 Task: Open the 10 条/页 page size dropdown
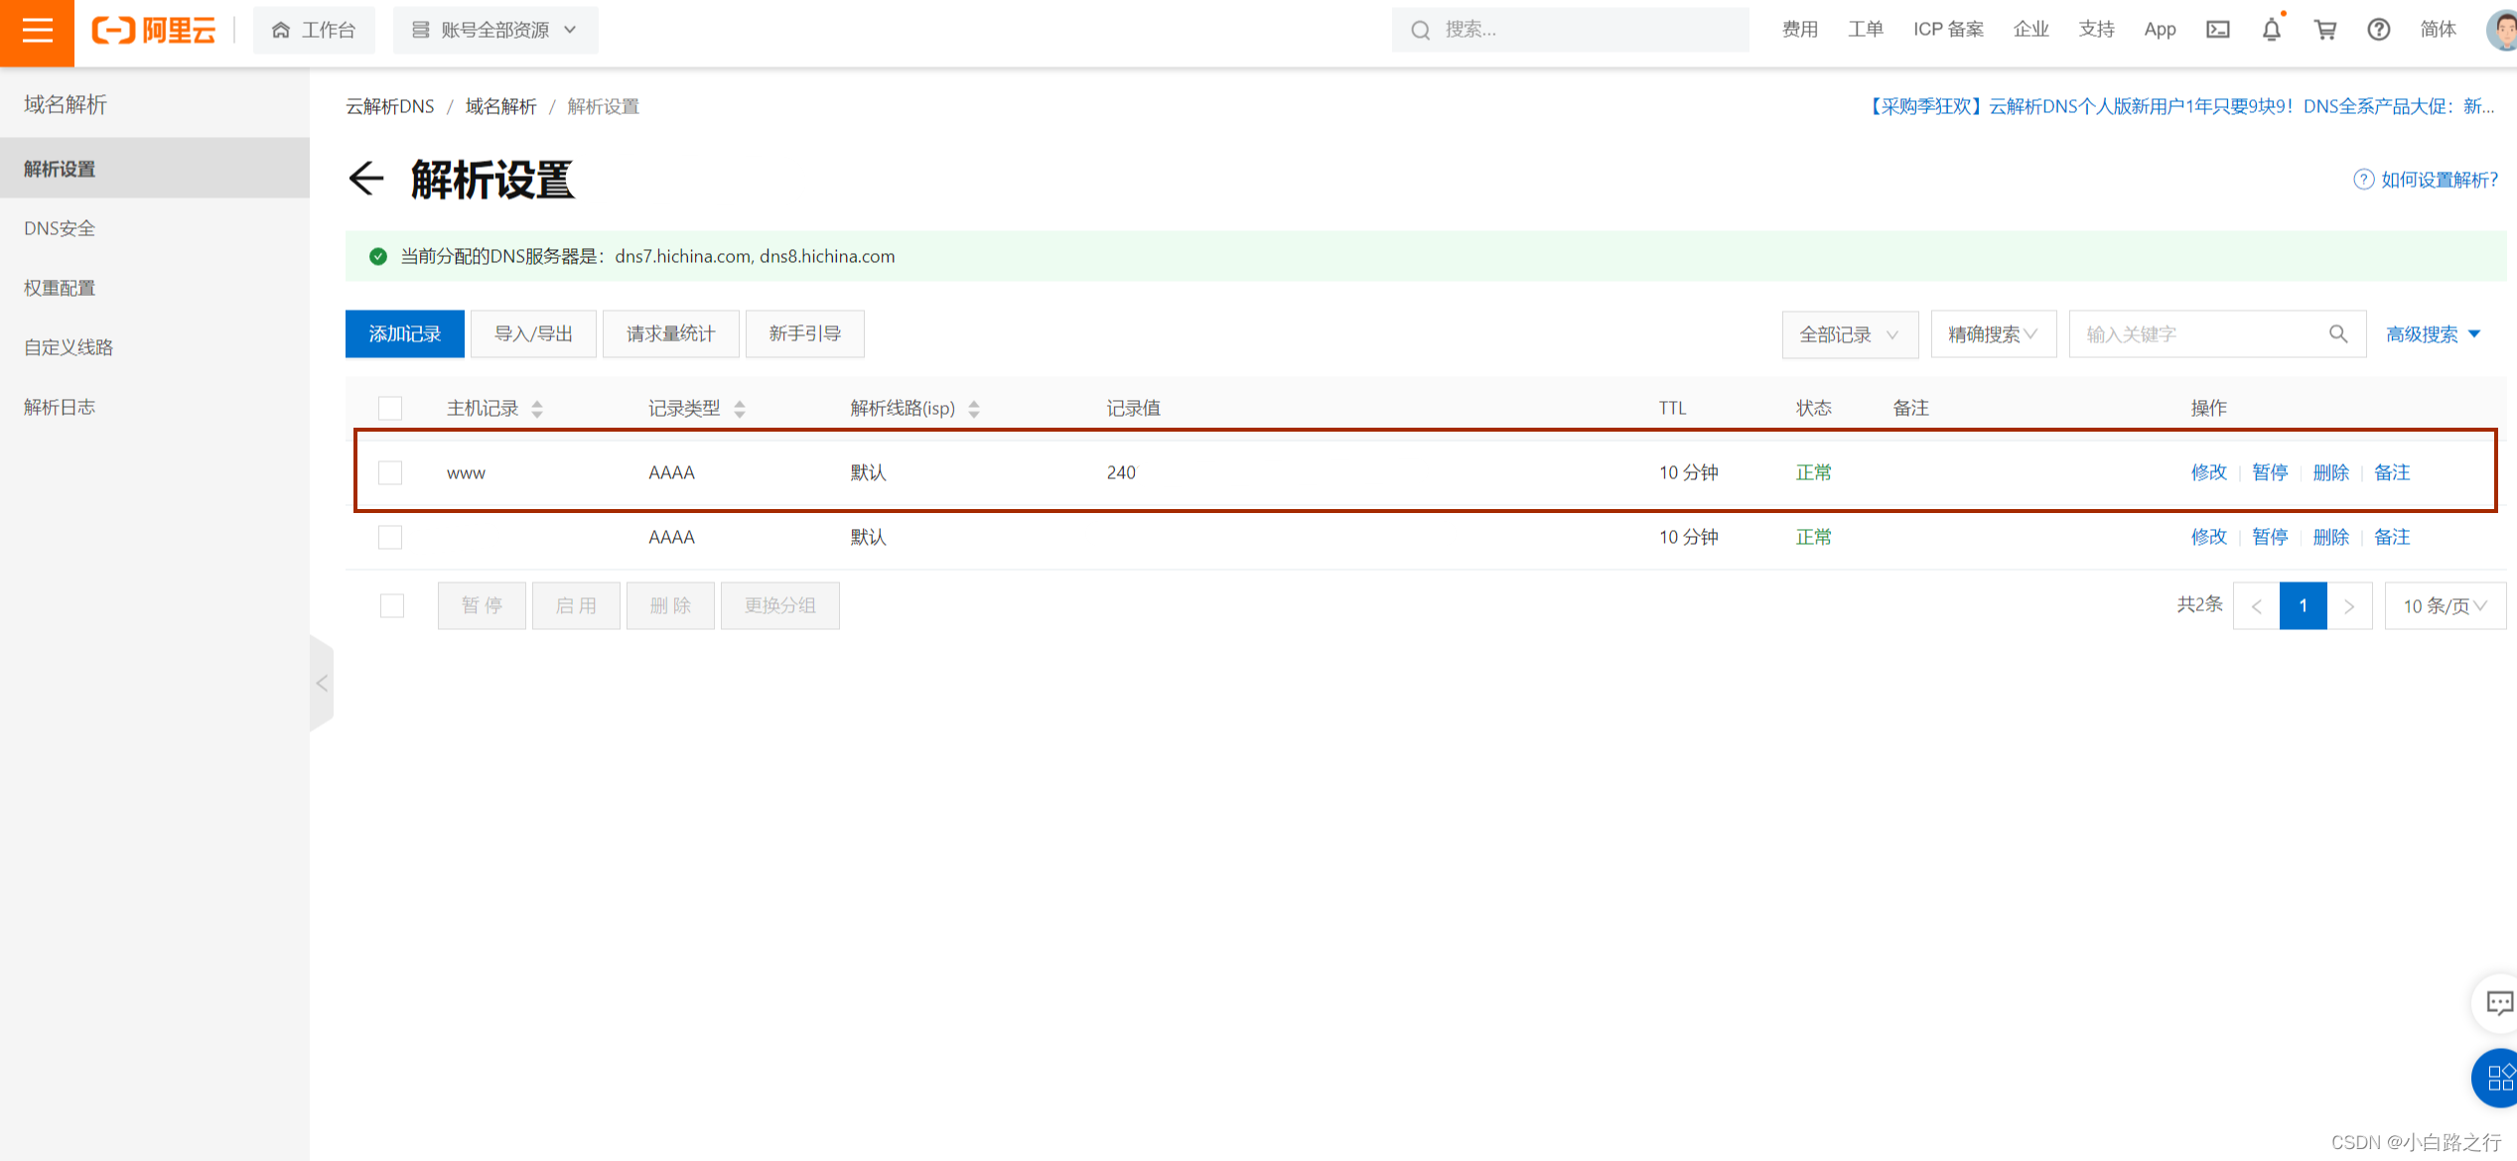click(x=2444, y=605)
